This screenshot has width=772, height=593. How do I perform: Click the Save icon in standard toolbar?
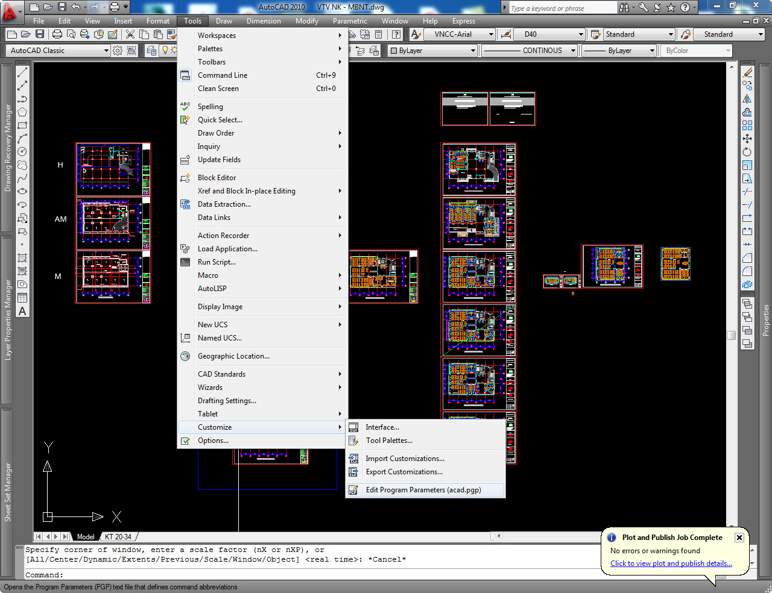click(40, 34)
